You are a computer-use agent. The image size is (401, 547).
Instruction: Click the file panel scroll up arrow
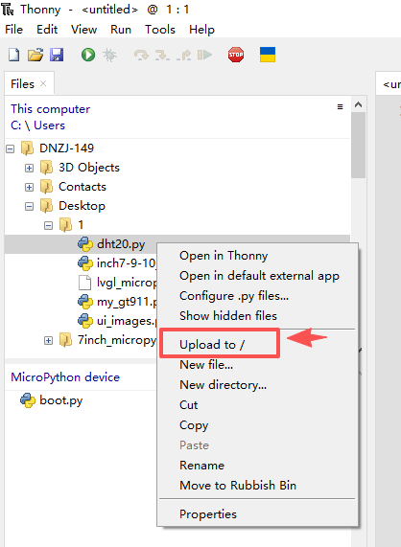click(359, 104)
